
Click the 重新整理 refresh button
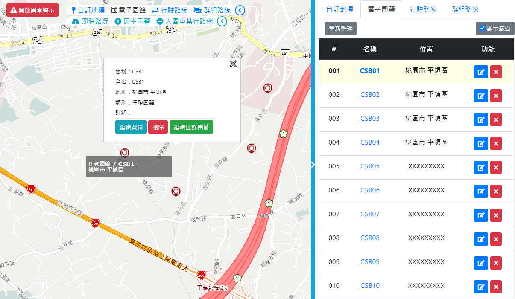(x=340, y=29)
